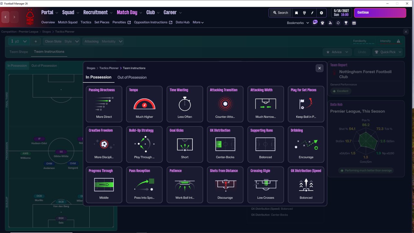Select the Time Wasting instruction card
414x233 pixels.
185,104
